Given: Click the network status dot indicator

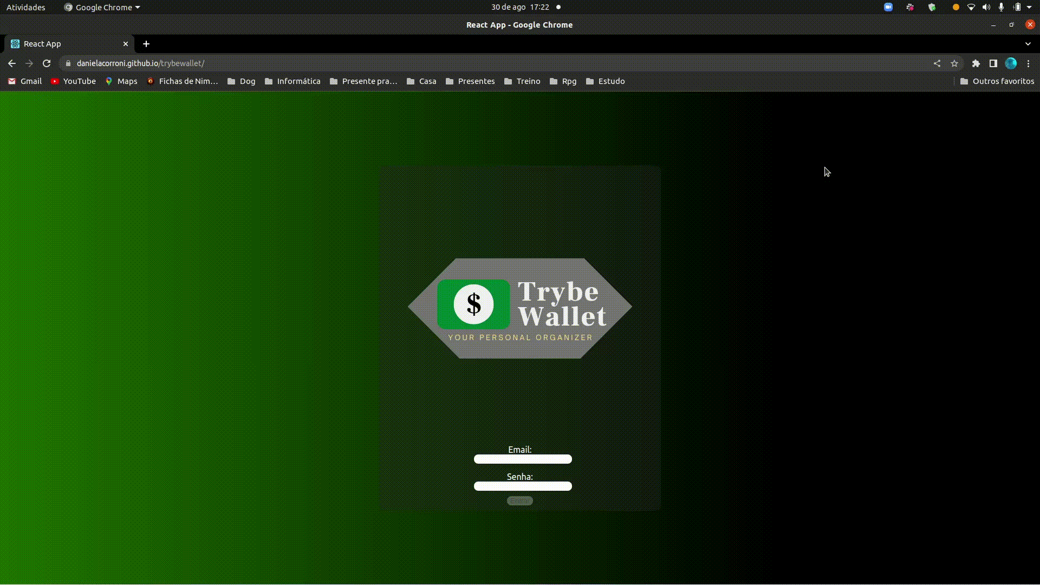Looking at the screenshot, I should click(x=558, y=7).
